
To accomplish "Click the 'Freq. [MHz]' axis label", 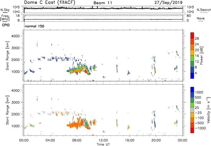I will 5,18.
